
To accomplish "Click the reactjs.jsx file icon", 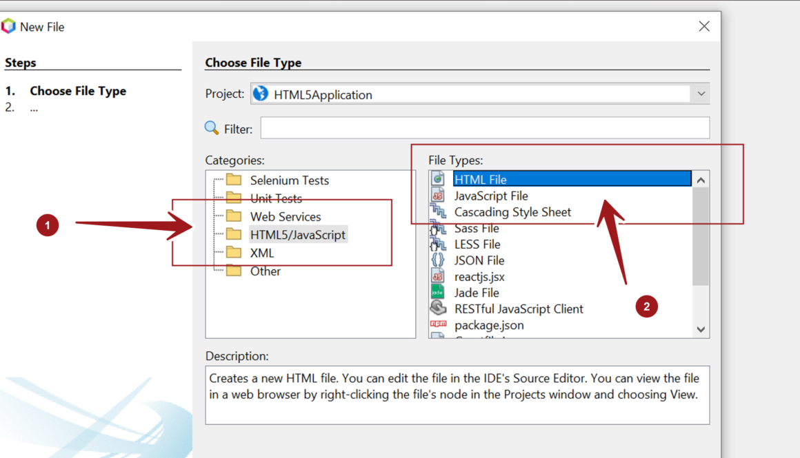I will coord(438,276).
